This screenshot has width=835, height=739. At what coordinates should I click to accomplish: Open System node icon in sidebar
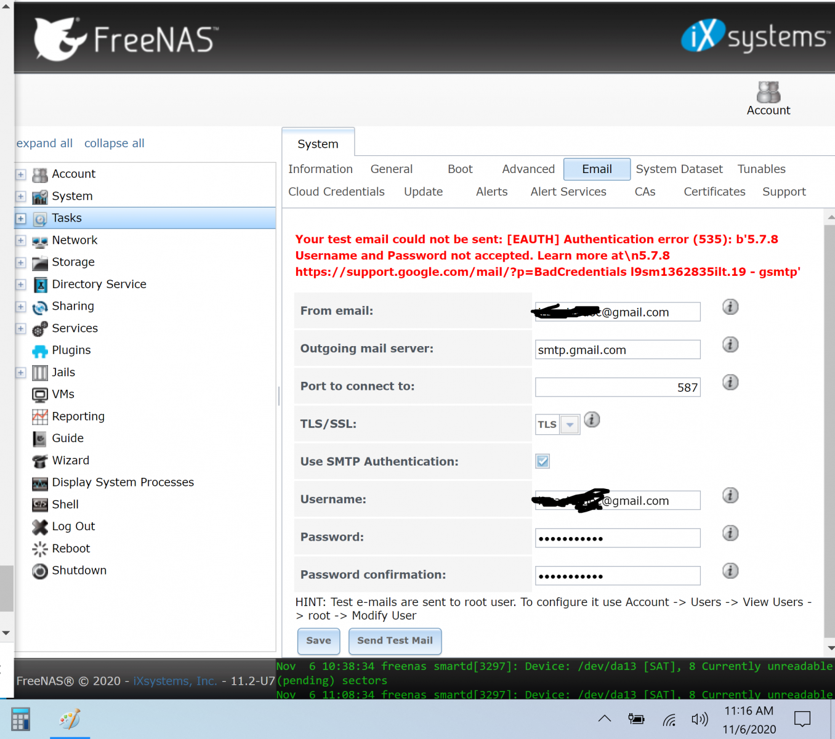40,196
